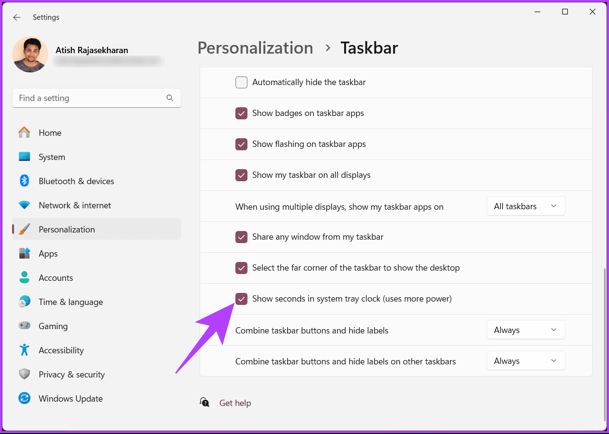Screen dimensions: 609x434
Task: Open the Gaming controller icon
Action: (x=24, y=326)
